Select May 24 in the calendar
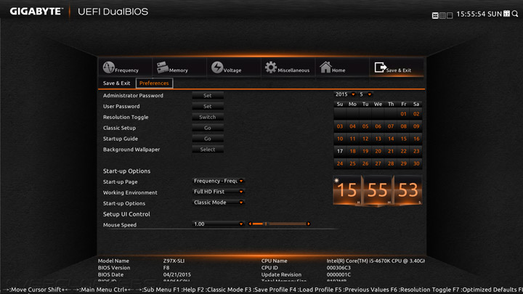This screenshot has height=294, width=523. tap(340, 163)
